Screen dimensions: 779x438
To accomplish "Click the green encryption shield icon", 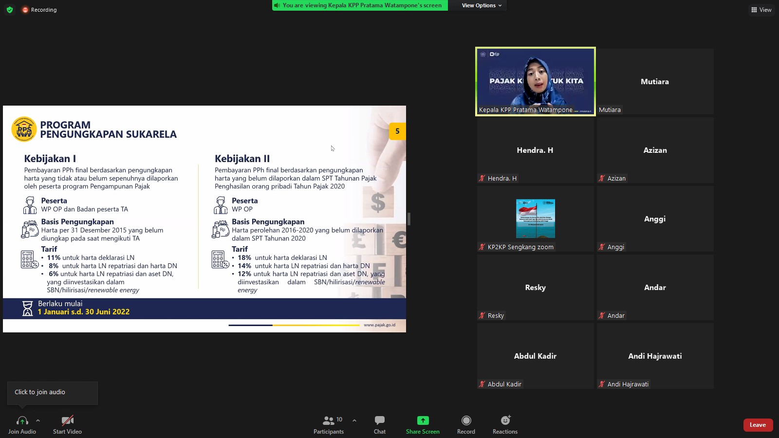I will [10, 10].
